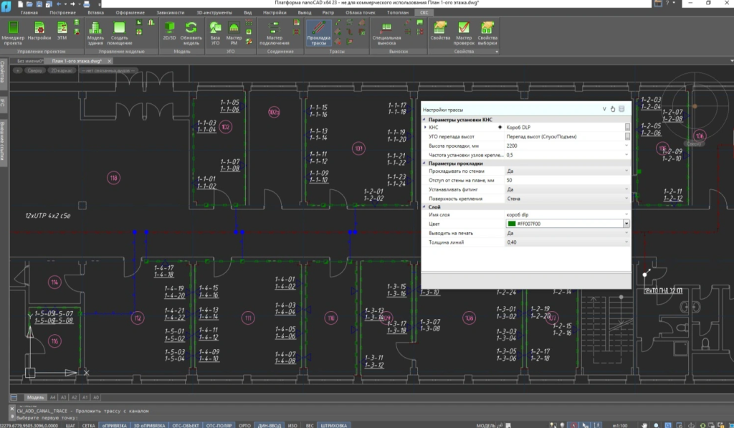The height and width of the screenshot is (428, 734).
Task: Click the green Цвет color swatch
Action: click(510, 224)
